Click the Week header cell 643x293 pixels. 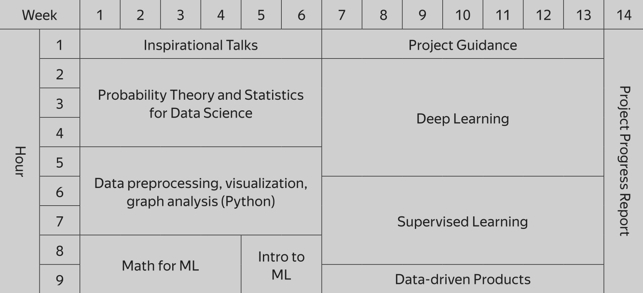coord(40,14)
